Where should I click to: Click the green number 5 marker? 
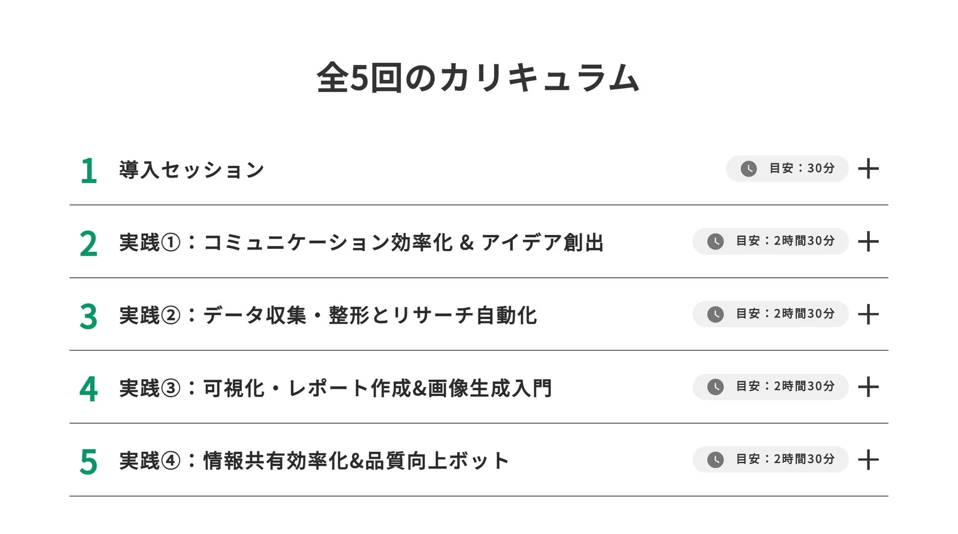coord(88,460)
